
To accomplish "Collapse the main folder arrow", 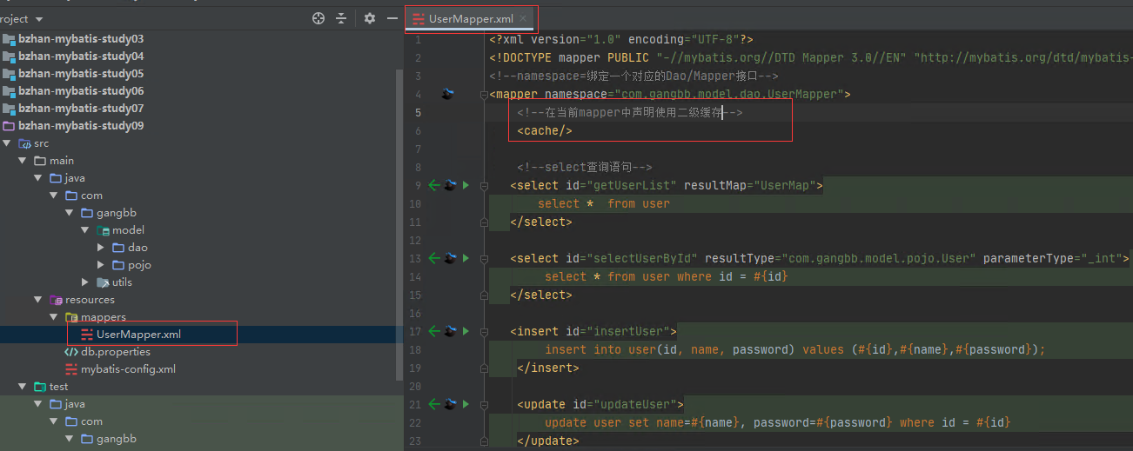I will point(23,161).
